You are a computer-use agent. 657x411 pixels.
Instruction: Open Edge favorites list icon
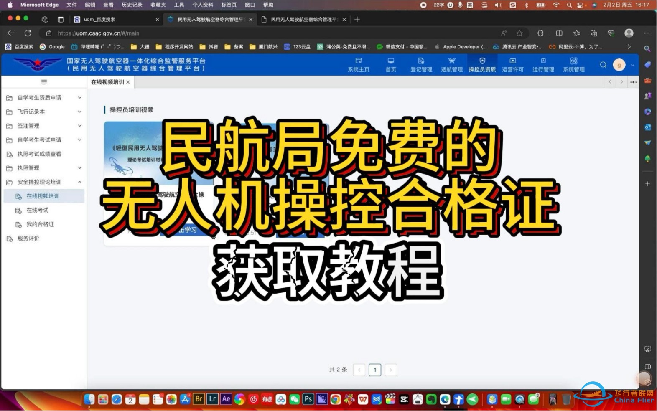(x=577, y=33)
